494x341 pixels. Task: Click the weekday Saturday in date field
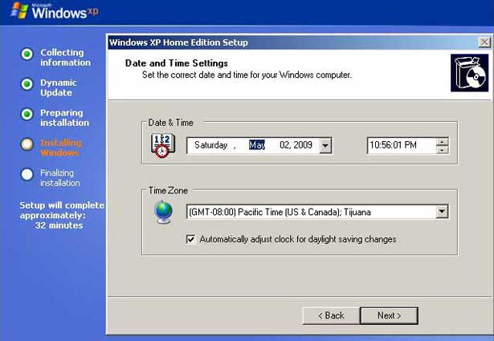click(210, 145)
